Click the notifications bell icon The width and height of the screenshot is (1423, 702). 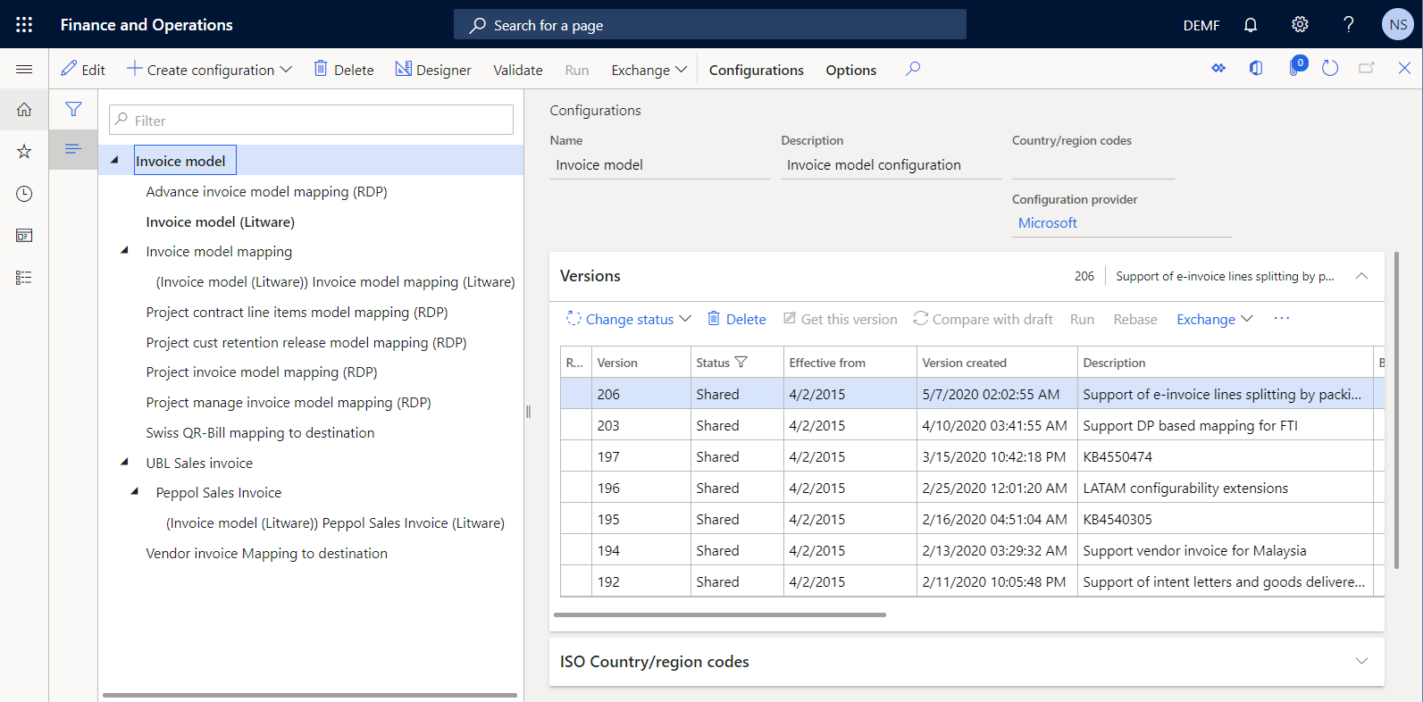tap(1251, 24)
